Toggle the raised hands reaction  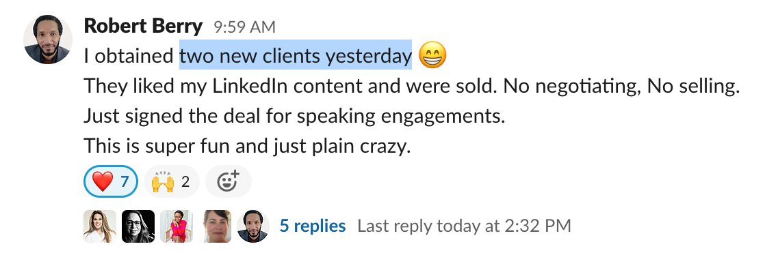coord(171,181)
